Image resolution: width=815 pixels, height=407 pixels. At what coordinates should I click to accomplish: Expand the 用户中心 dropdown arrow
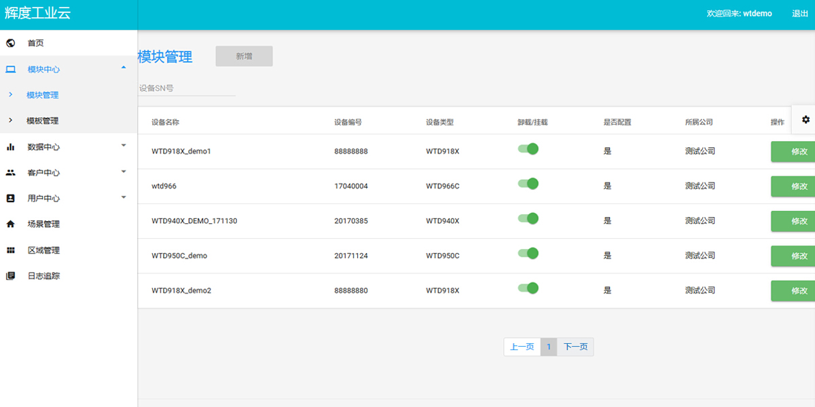(x=123, y=197)
